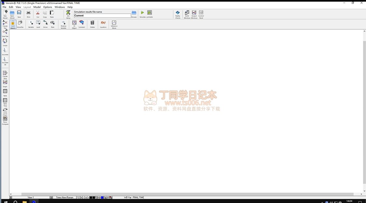The height and width of the screenshot is (203, 366).
Task: Open the Model menu
Action: [37, 7]
